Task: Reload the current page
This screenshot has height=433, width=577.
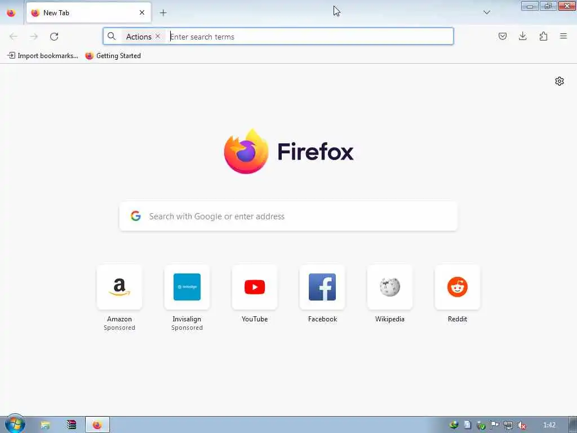Action: (54, 37)
